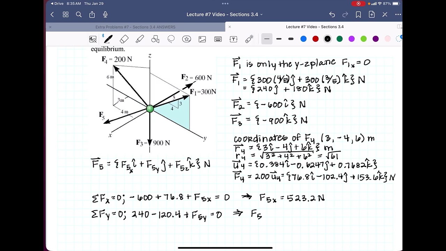
Task: Select the zoom window tool
Action: [x=93, y=39]
